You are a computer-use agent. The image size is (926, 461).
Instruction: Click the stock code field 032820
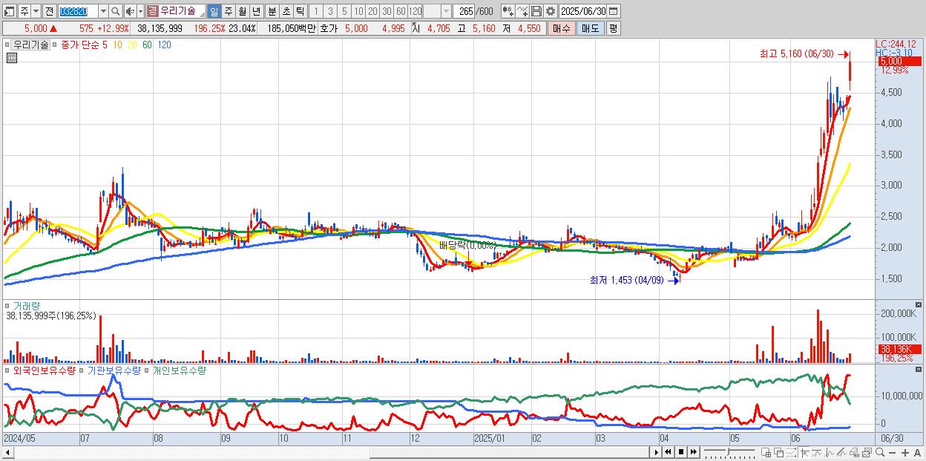[77, 11]
